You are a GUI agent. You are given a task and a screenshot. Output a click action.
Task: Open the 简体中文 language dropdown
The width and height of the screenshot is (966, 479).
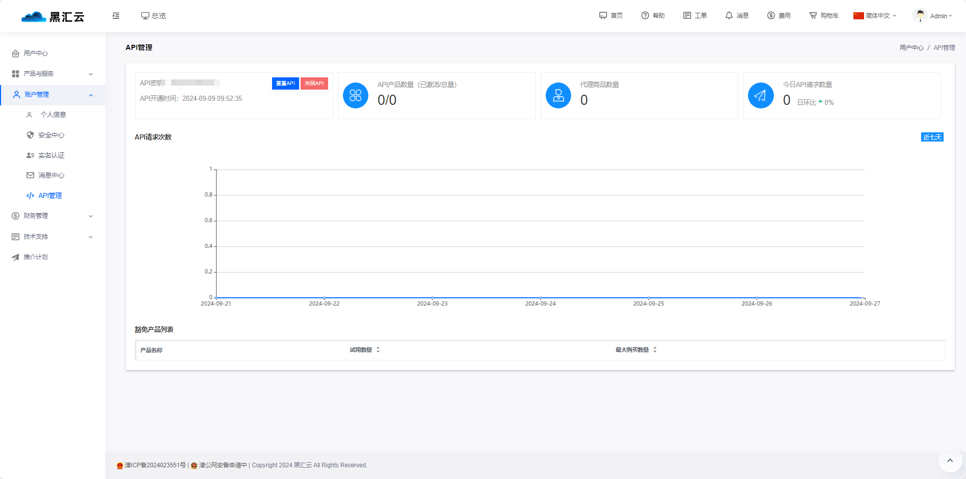click(875, 16)
